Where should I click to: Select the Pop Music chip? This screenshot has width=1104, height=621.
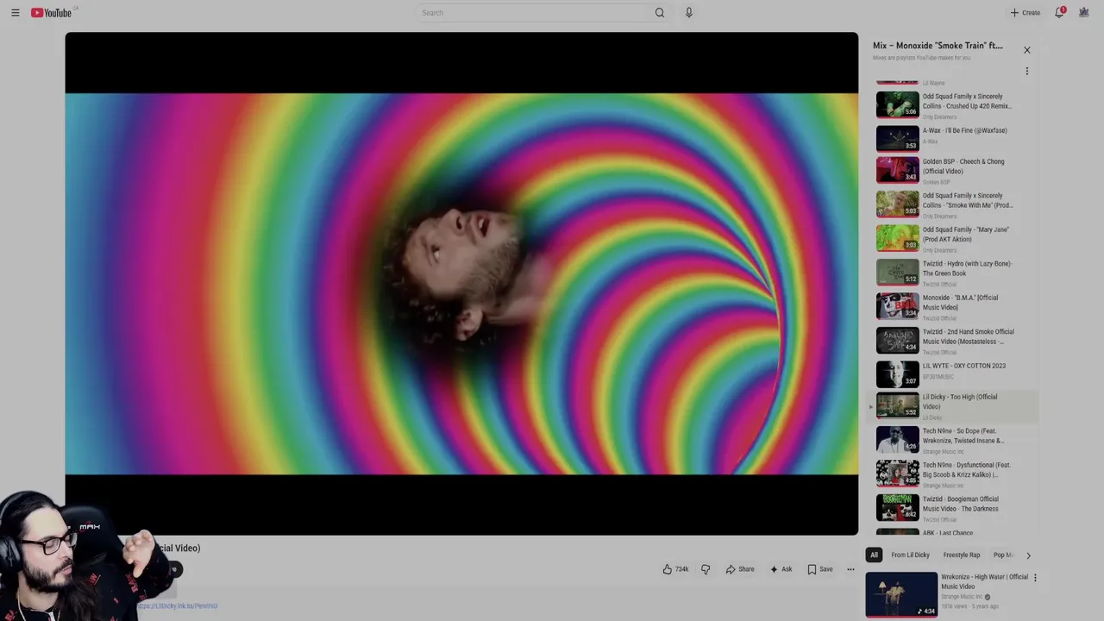coord(1002,555)
